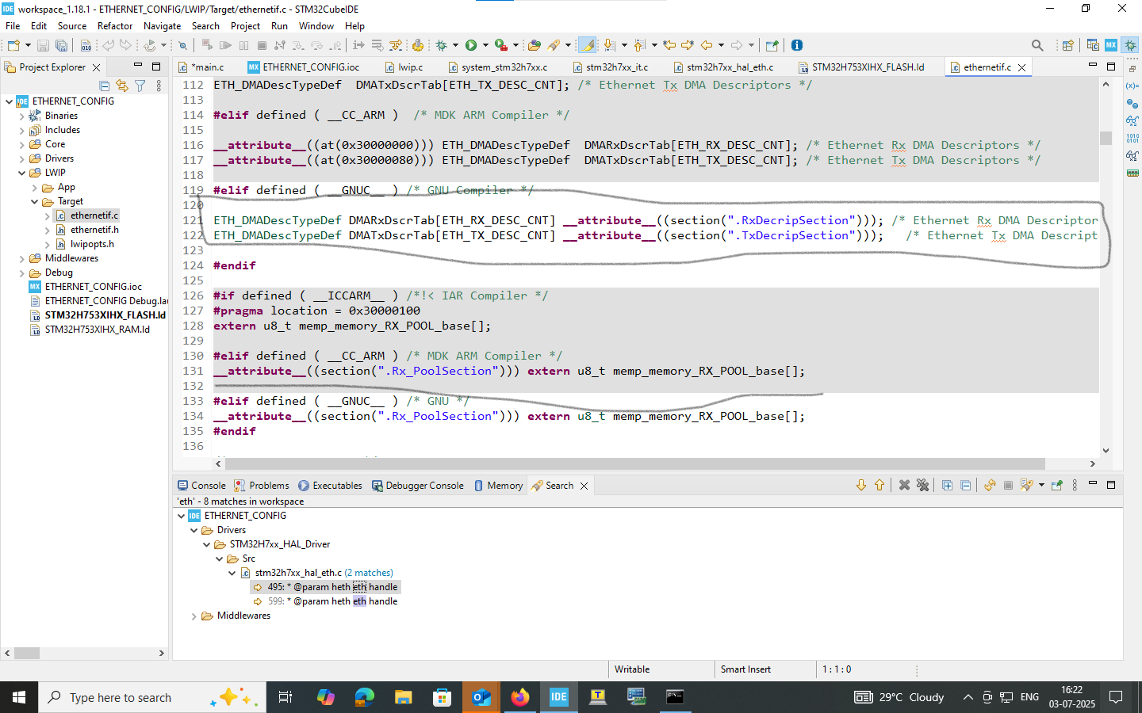Image resolution: width=1142 pixels, height=713 pixels.
Task: Remove all matches in Search panel
Action: pos(922,486)
